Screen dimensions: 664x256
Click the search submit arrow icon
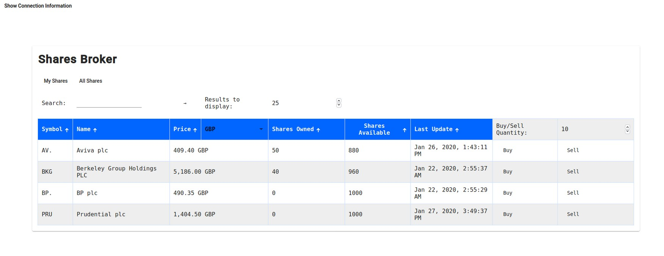[x=185, y=103]
